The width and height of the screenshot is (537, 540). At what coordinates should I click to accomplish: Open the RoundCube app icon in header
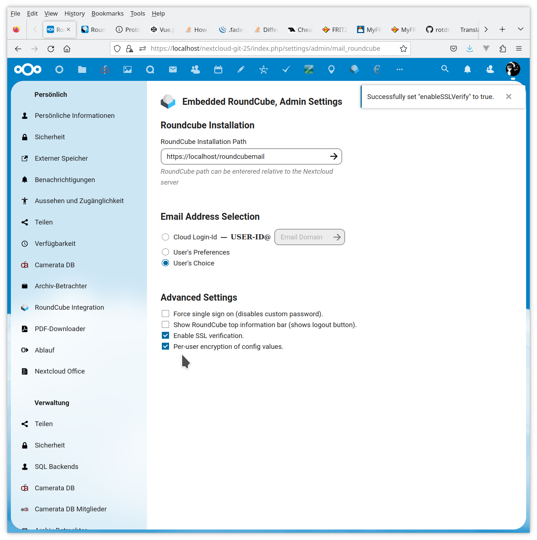[x=354, y=69]
